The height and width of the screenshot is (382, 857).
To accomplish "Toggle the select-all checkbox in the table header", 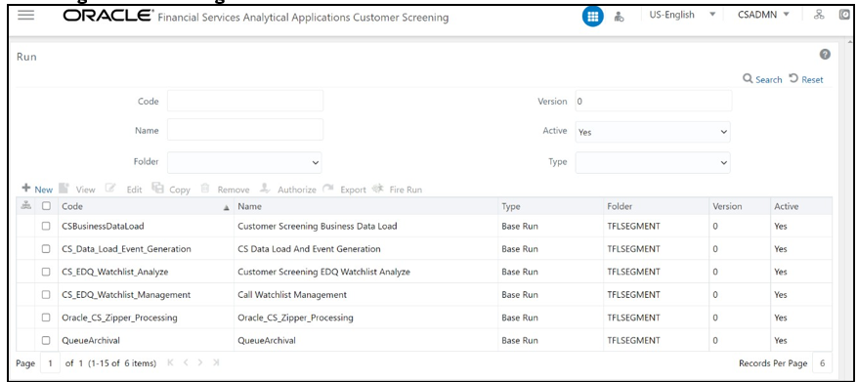I will (47, 206).
